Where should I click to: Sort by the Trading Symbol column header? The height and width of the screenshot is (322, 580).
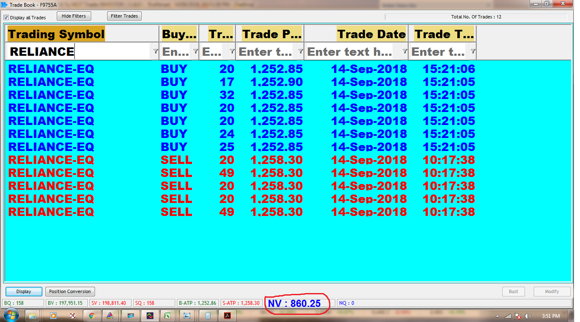[x=56, y=34]
